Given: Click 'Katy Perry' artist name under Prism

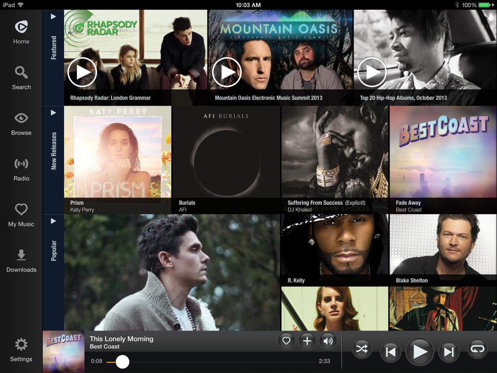Looking at the screenshot, I should click(82, 210).
